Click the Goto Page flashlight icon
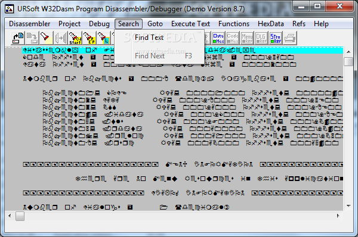 (103, 38)
